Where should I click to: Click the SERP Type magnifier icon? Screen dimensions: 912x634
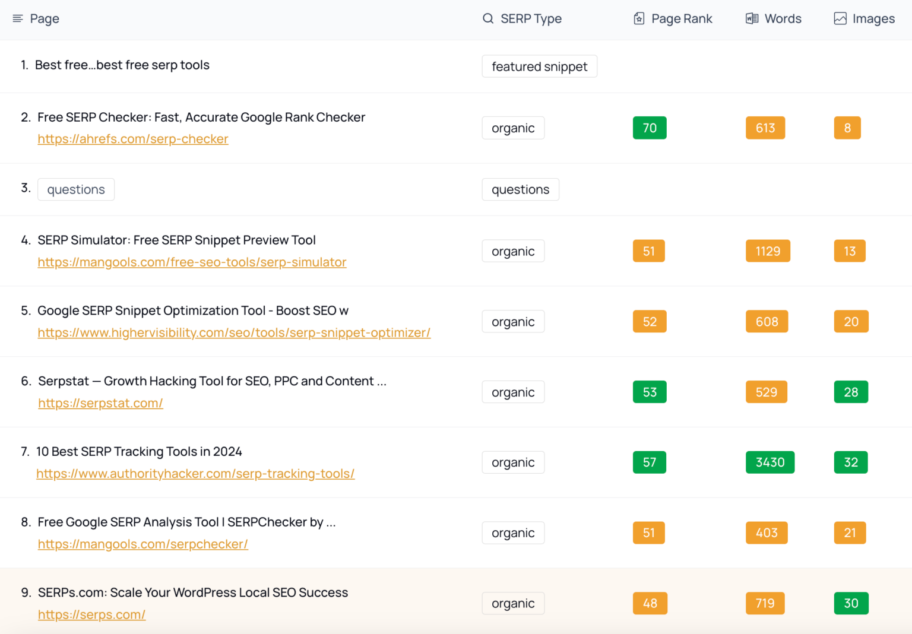488,19
